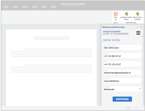145x111 pixels.
Task: Click getSelectionApp öffnen ribbon icon
Action: [x=126, y=16]
